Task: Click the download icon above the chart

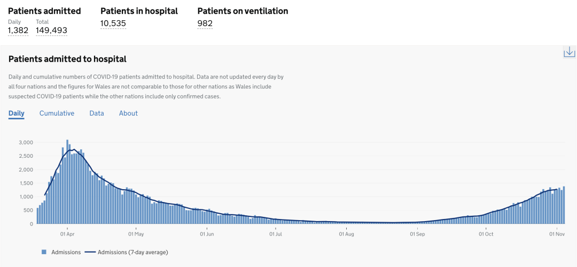Action: click(x=569, y=52)
